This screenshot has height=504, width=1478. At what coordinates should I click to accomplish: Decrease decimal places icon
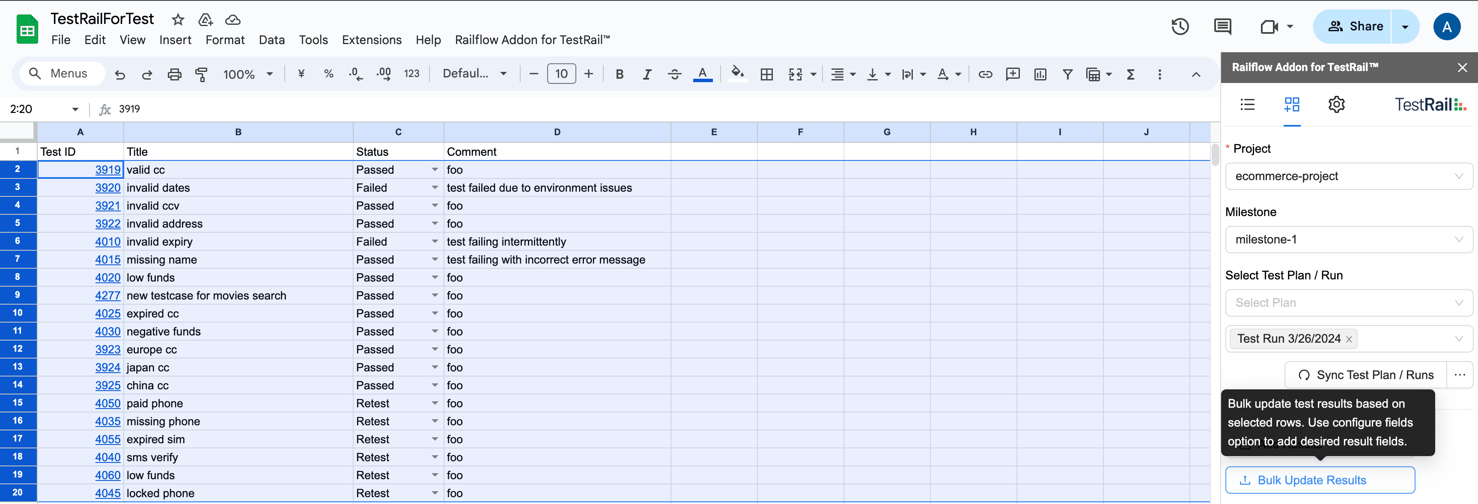pos(356,74)
